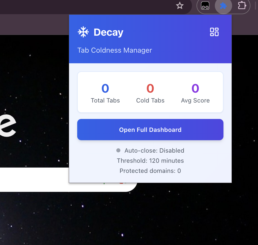Expand the stats summary card
Screen dimensions: 258x245
pyautogui.click(x=150, y=92)
